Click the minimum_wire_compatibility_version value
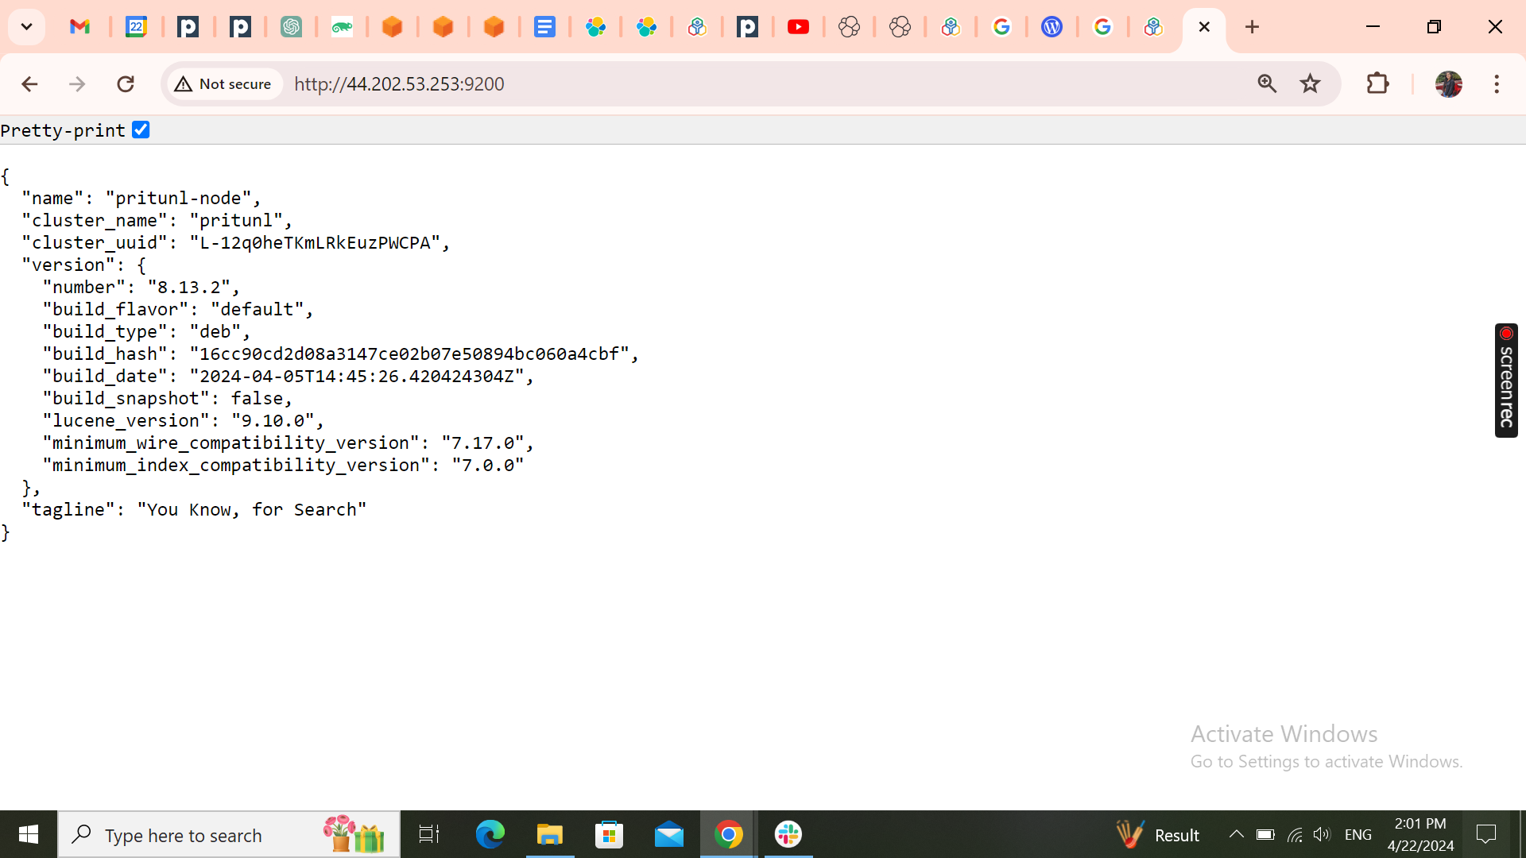 pyautogui.click(x=483, y=443)
